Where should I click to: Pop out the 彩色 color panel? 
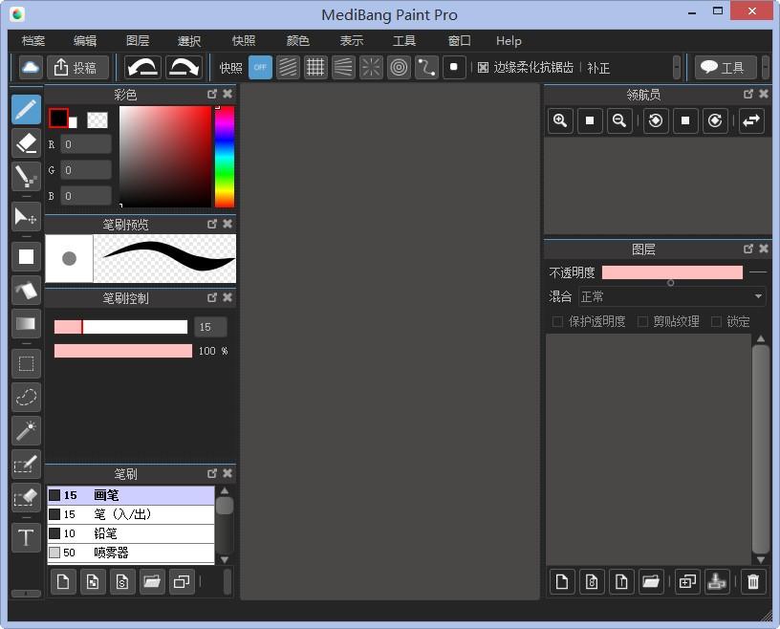pyautogui.click(x=211, y=94)
